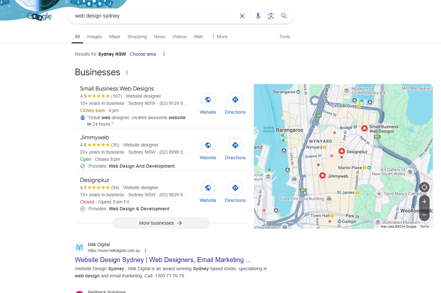Click Designpluz red map pin

(341, 151)
